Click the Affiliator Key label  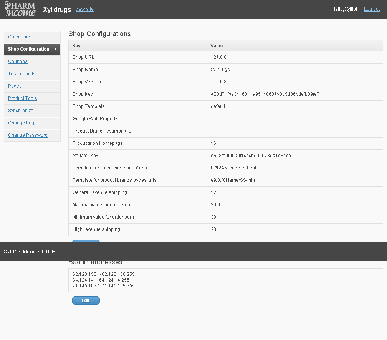85,156
